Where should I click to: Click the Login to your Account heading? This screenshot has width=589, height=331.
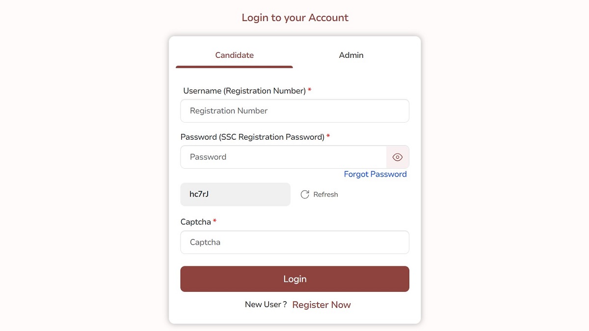point(295,18)
